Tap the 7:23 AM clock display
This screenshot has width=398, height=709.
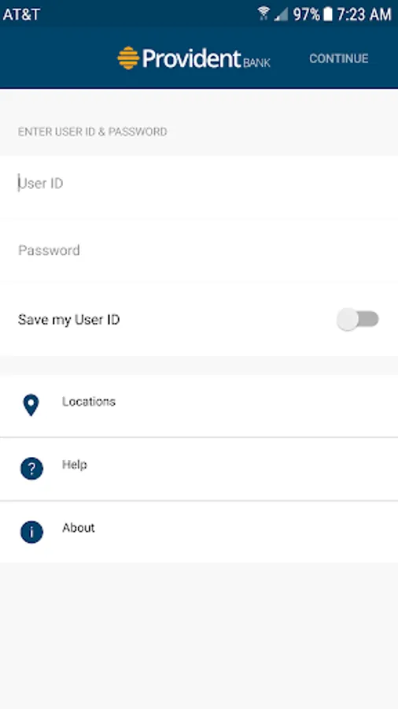pyautogui.click(x=363, y=14)
